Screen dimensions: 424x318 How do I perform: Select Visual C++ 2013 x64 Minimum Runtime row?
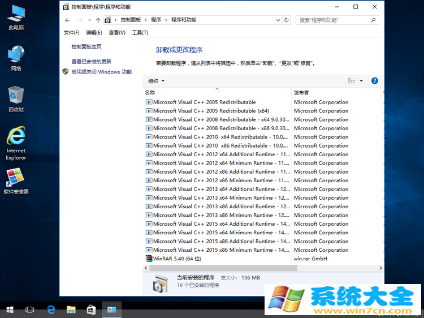(263, 197)
